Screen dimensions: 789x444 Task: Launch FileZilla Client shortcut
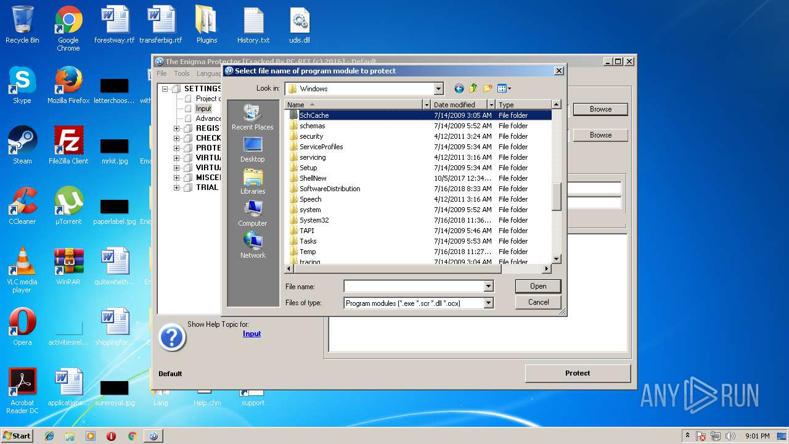68,146
